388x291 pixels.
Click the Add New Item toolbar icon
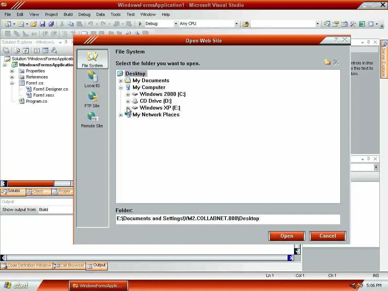21,24
